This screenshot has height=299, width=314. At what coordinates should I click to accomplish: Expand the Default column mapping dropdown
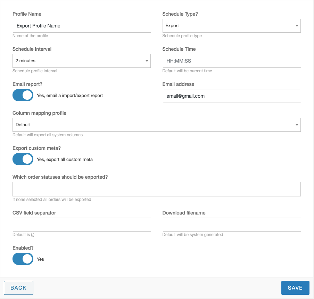(157, 125)
